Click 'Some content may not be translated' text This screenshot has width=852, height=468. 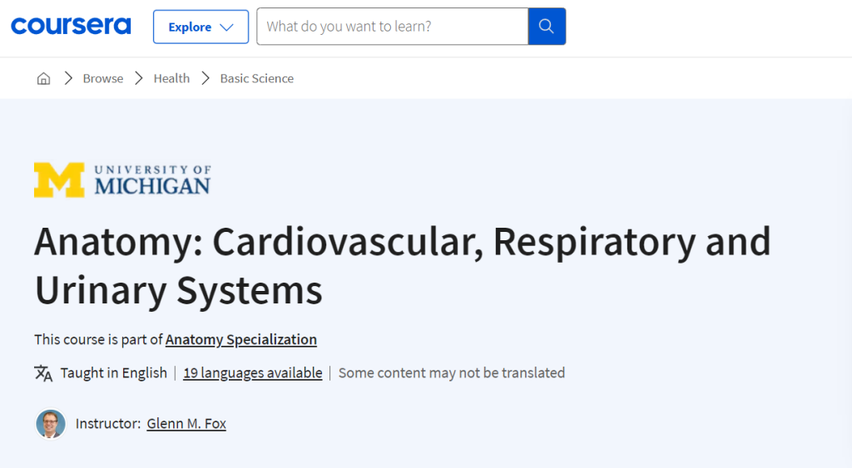[452, 373]
